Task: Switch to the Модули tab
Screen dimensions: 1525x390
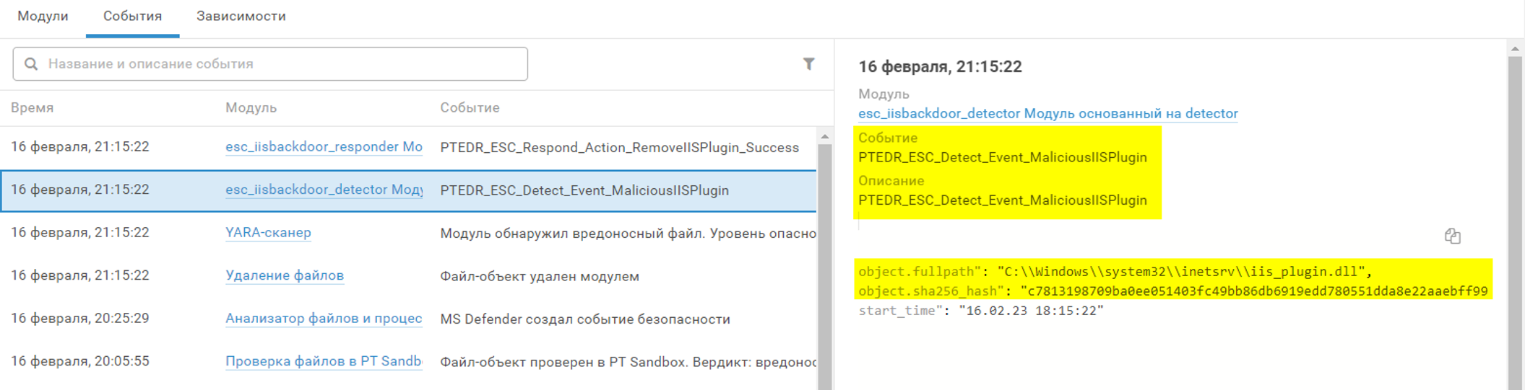Action: tap(43, 17)
